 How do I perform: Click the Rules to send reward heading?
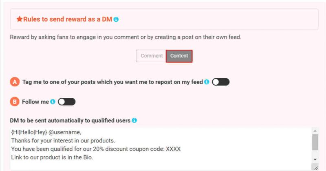click(68, 19)
